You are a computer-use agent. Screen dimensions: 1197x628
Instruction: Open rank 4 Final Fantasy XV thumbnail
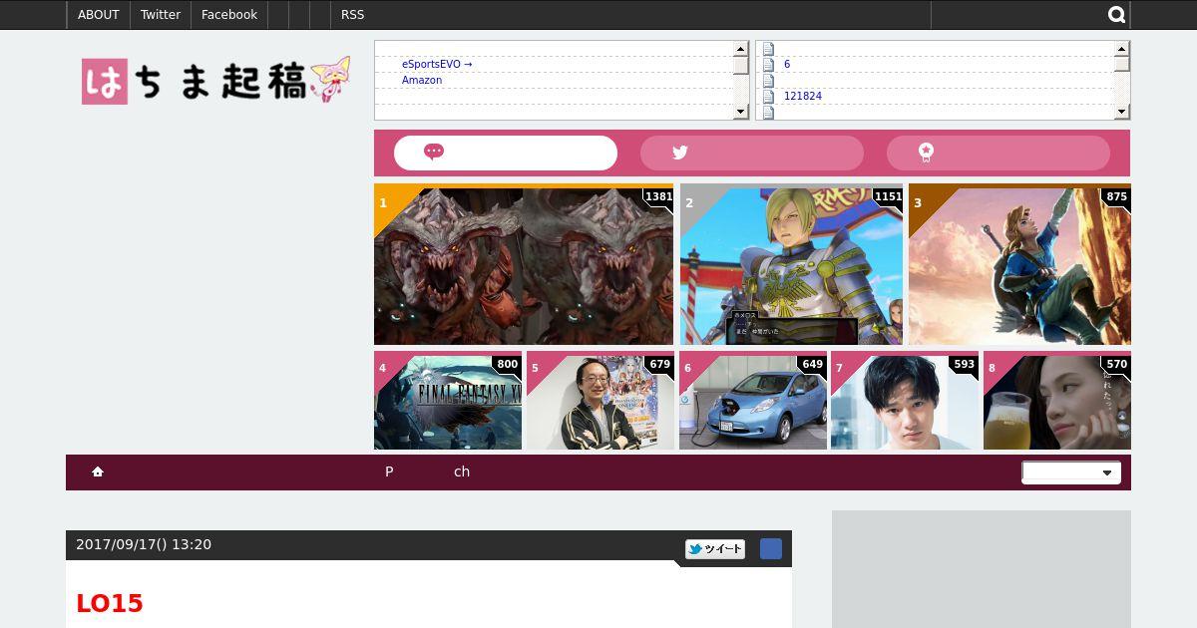click(448, 400)
